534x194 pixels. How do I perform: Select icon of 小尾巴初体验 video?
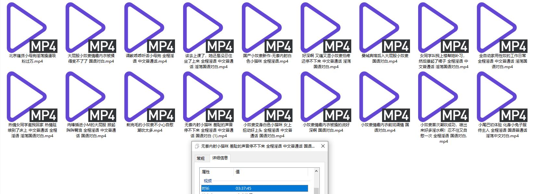click(502, 96)
